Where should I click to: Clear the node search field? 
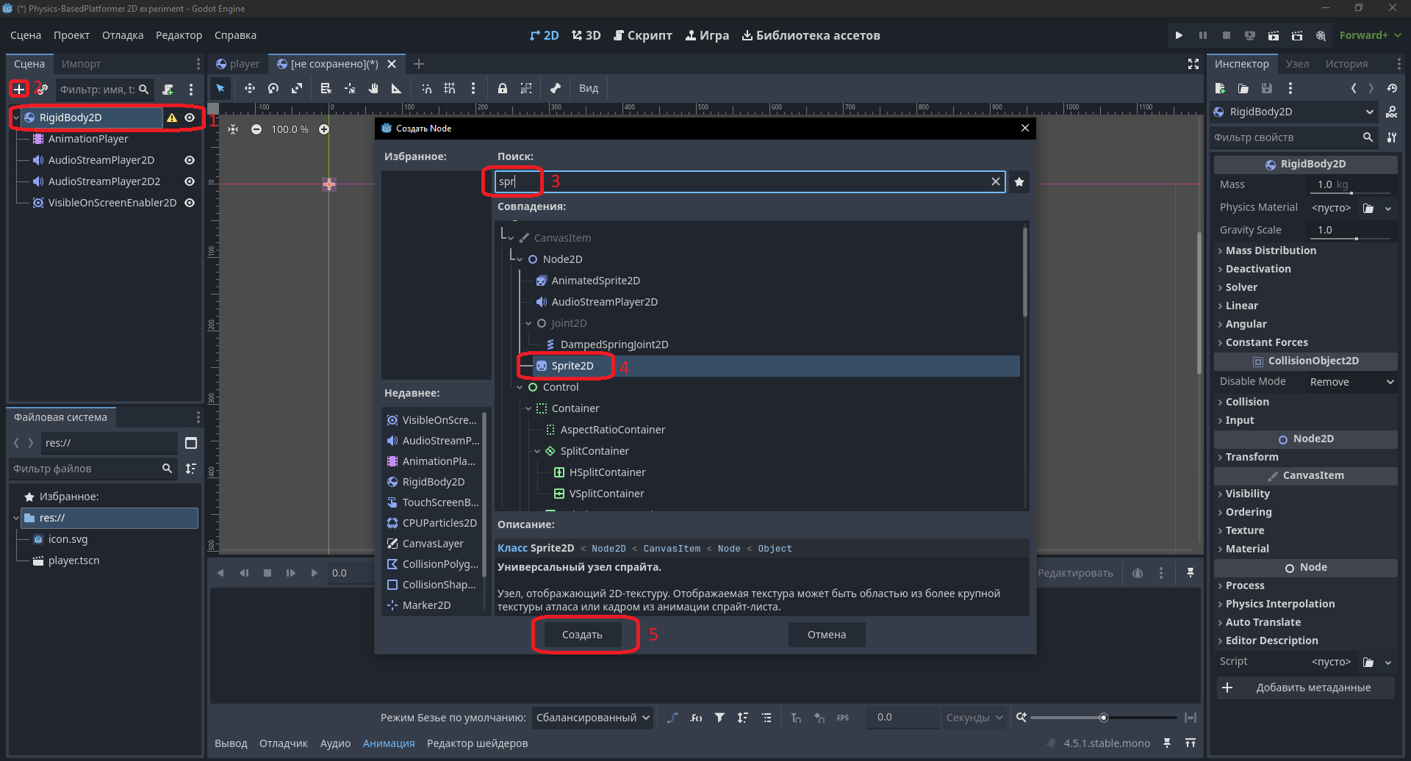coord(996,181)
